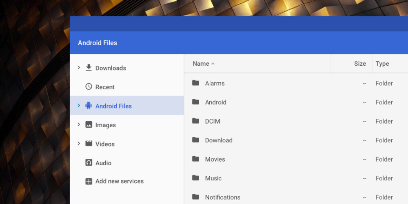408x204 pixels.
Task: Select the Recent item in sidebar
Action: tap(105, 87)
